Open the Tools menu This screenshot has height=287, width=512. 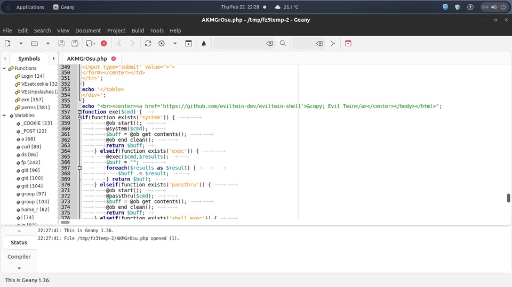click(x=157, y=31)
